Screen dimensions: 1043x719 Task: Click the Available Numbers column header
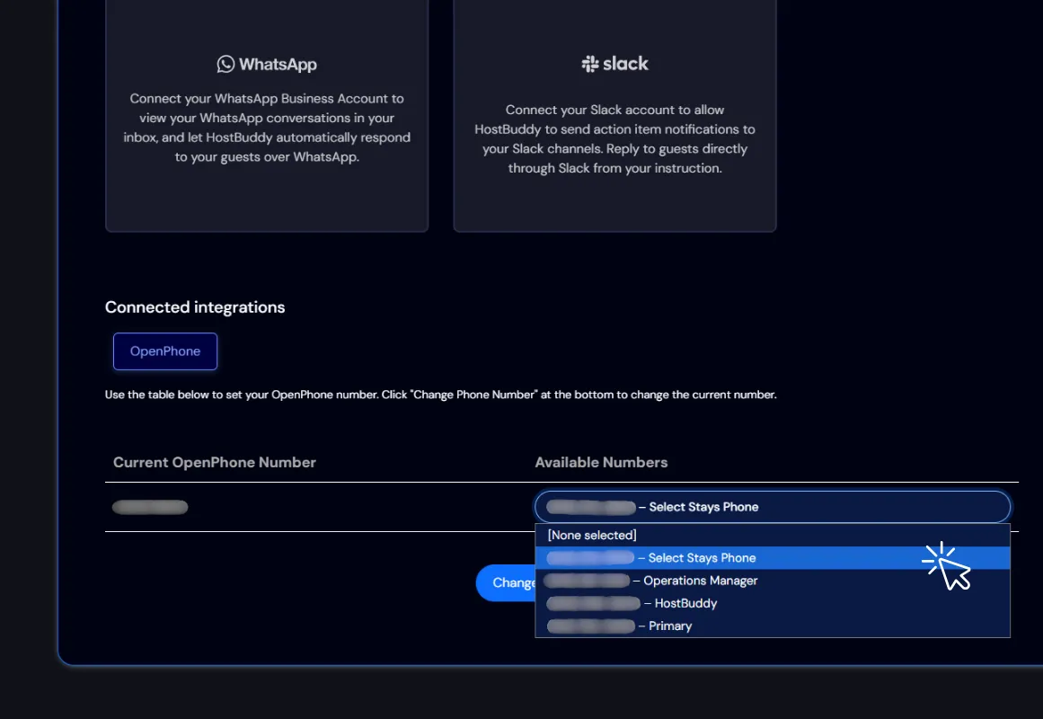[601, 463]
